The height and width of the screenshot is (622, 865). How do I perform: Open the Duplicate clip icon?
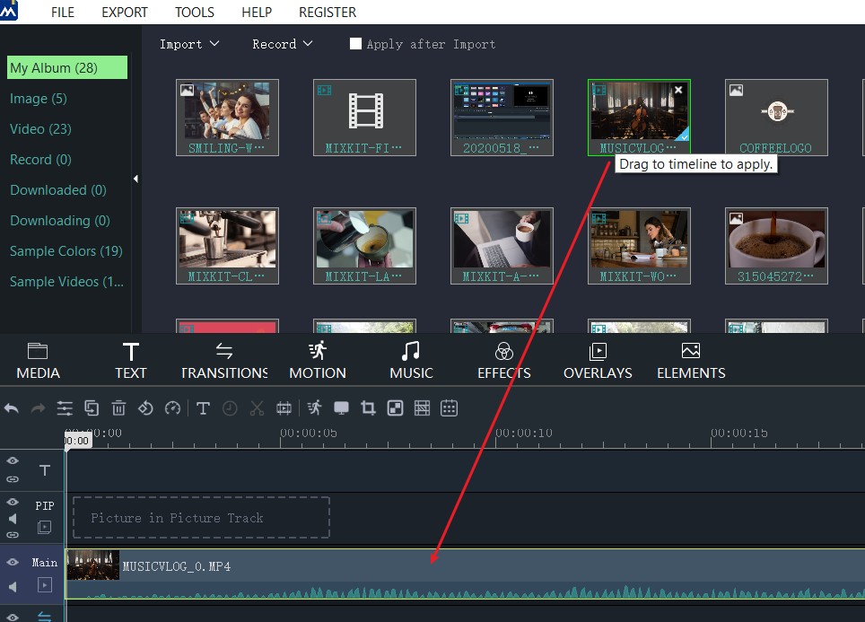(x=91, y=407)
